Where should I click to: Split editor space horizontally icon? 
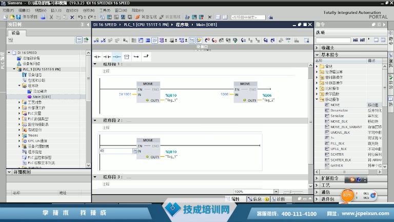[x=218, y=17]
